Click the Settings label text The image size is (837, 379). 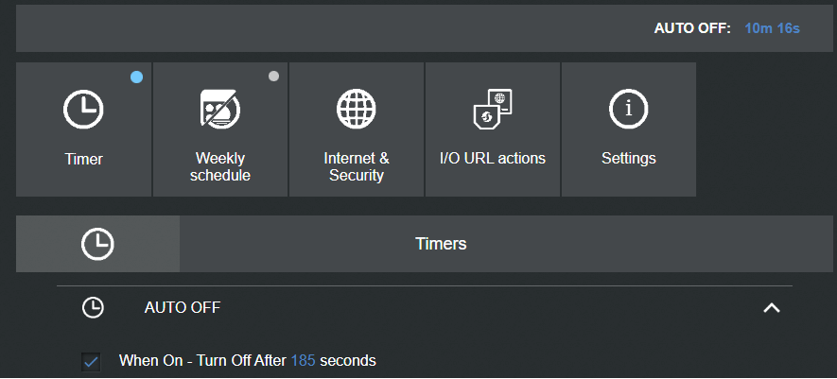[x=628, y=159]
